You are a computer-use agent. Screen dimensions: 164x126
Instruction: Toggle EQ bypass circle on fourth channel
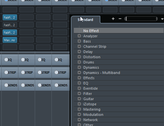pos(56,60)
